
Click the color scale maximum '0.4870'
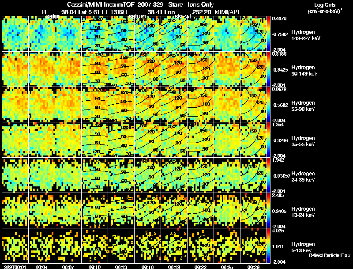click(279, 19)
